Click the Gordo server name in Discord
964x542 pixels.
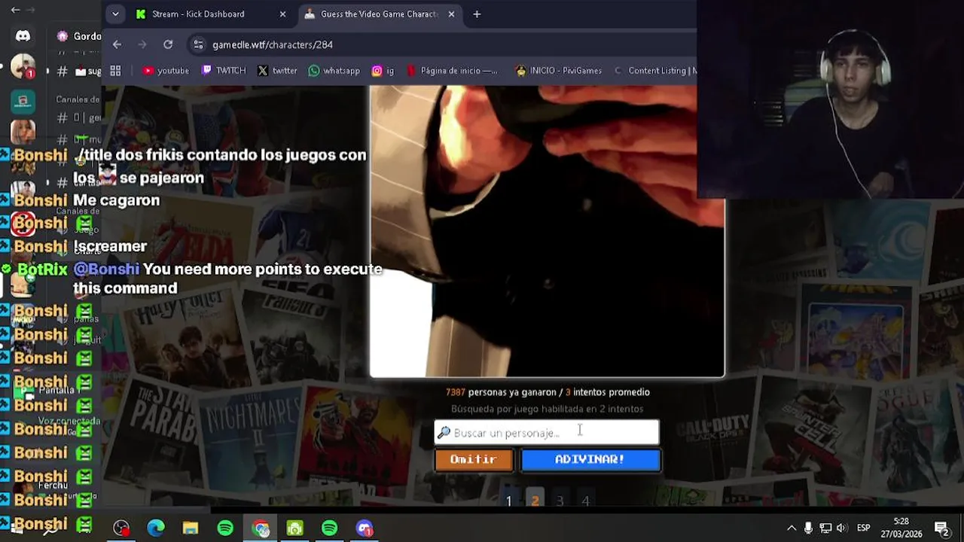[x=87, y=35]
